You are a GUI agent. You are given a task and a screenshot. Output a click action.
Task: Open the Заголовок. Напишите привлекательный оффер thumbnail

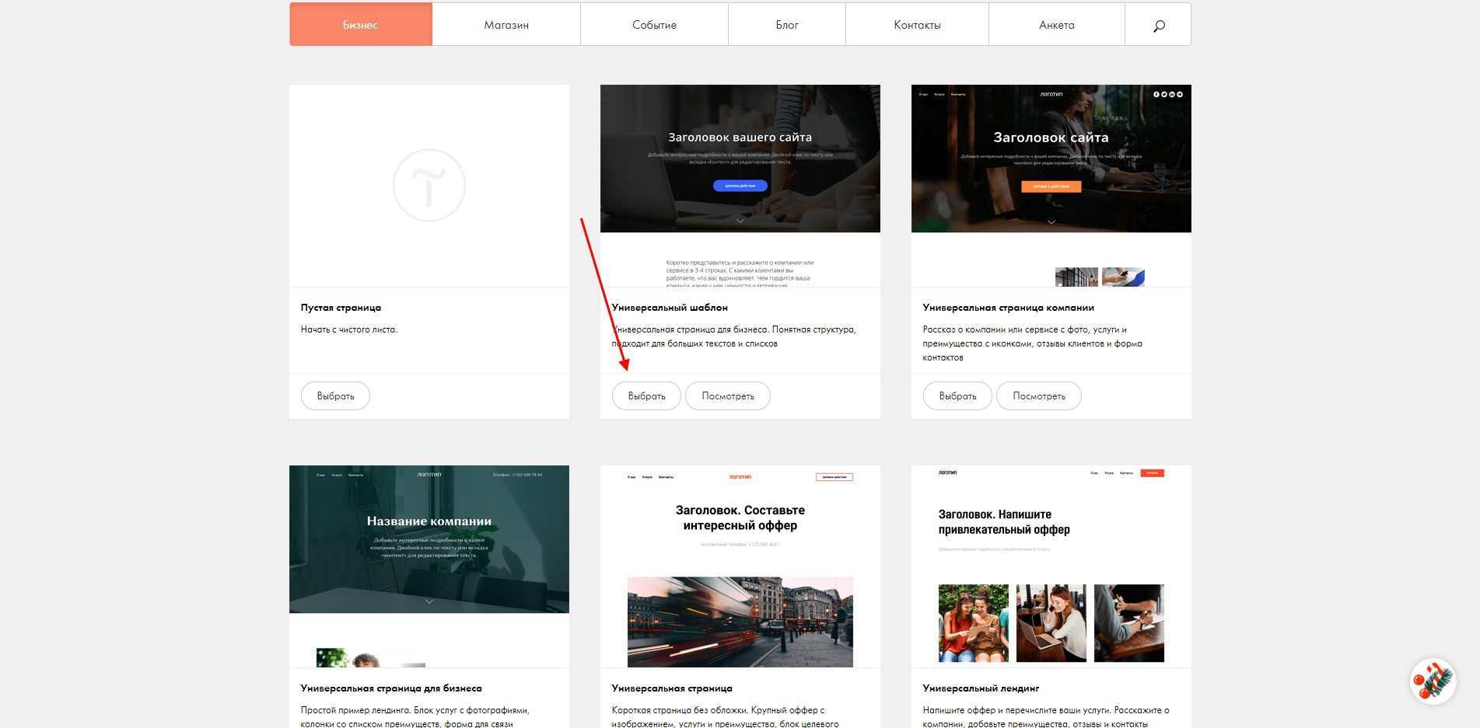[1051, 566]
